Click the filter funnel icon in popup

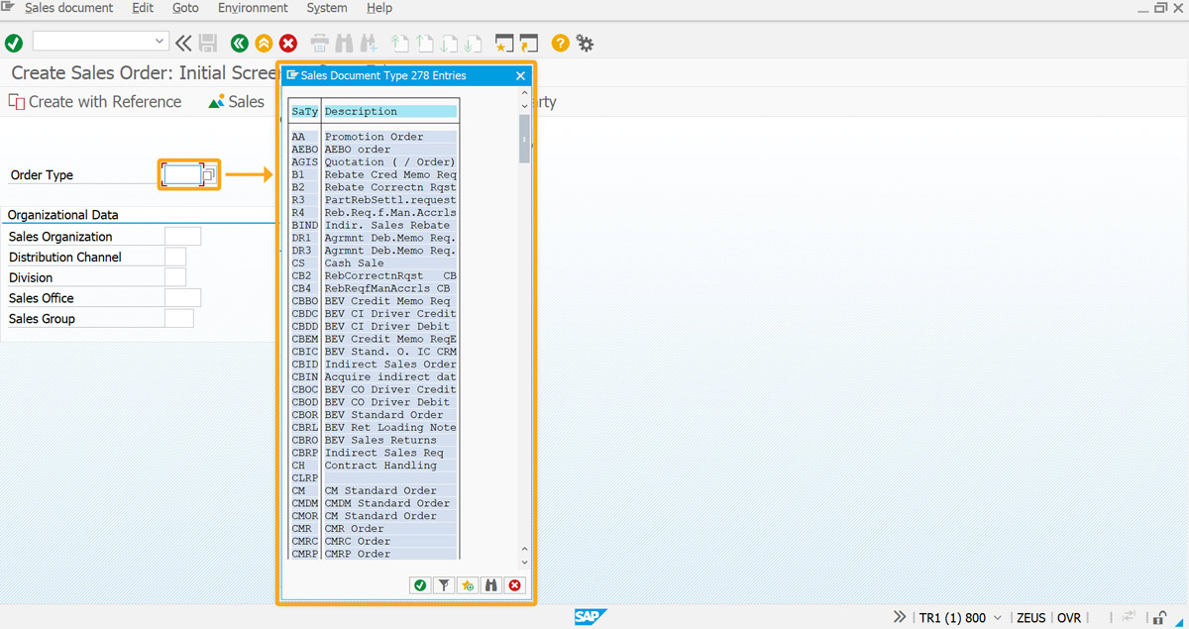coord(444,585)
